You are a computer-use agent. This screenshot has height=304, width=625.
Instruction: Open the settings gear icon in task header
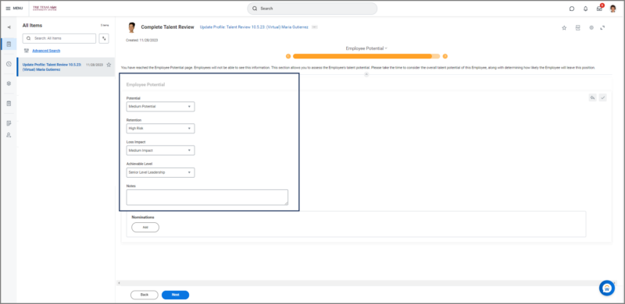[x=591, y=28]
